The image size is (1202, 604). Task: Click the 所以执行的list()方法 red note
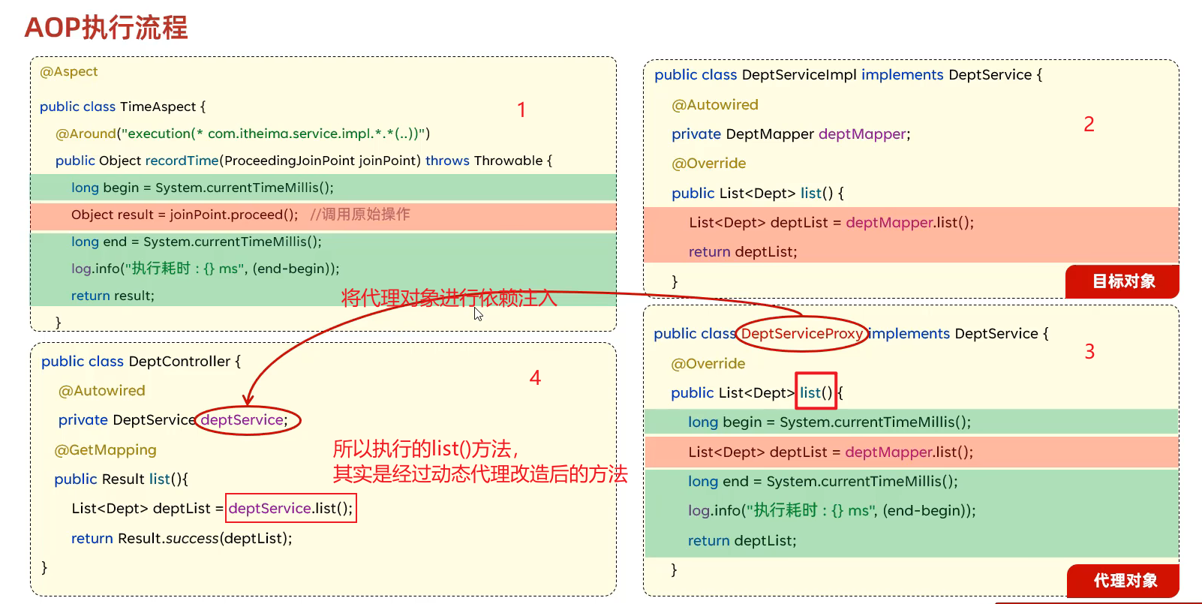coord(425,449)
